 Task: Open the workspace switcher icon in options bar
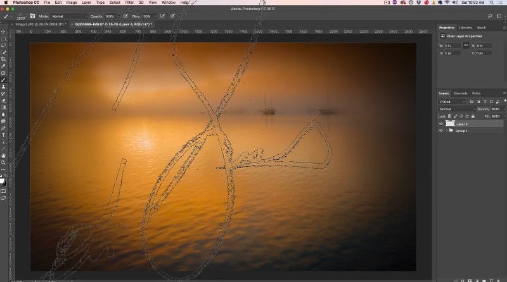pos(499,16)
